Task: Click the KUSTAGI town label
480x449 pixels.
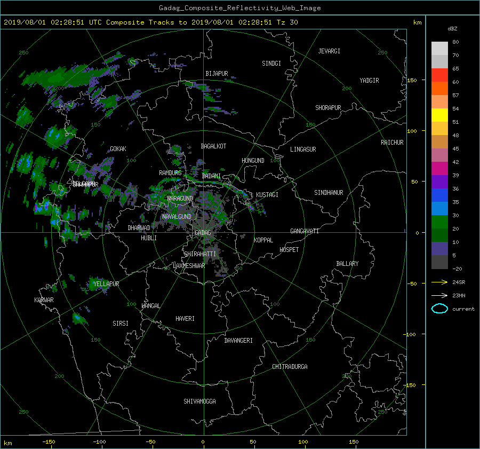Action: pyautogui.click(x=267, y=195)
